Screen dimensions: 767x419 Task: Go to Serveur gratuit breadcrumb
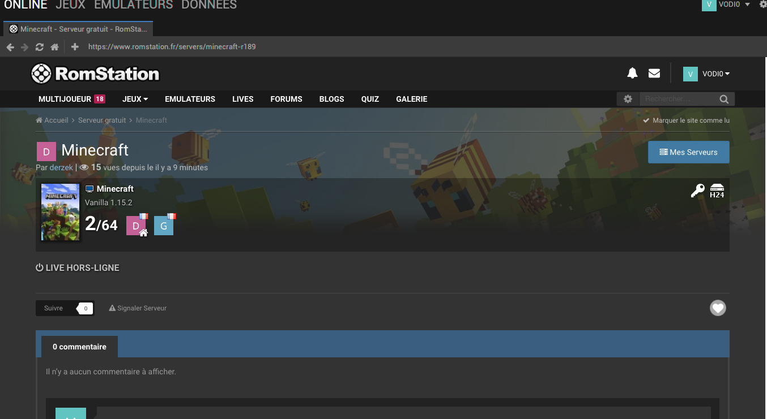102,120
